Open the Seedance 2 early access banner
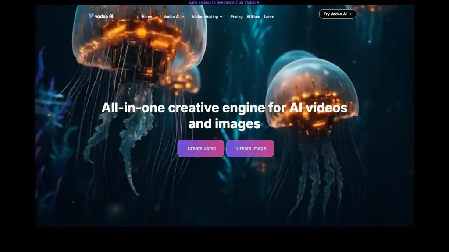The image size is (449, 252). (224, 2)
